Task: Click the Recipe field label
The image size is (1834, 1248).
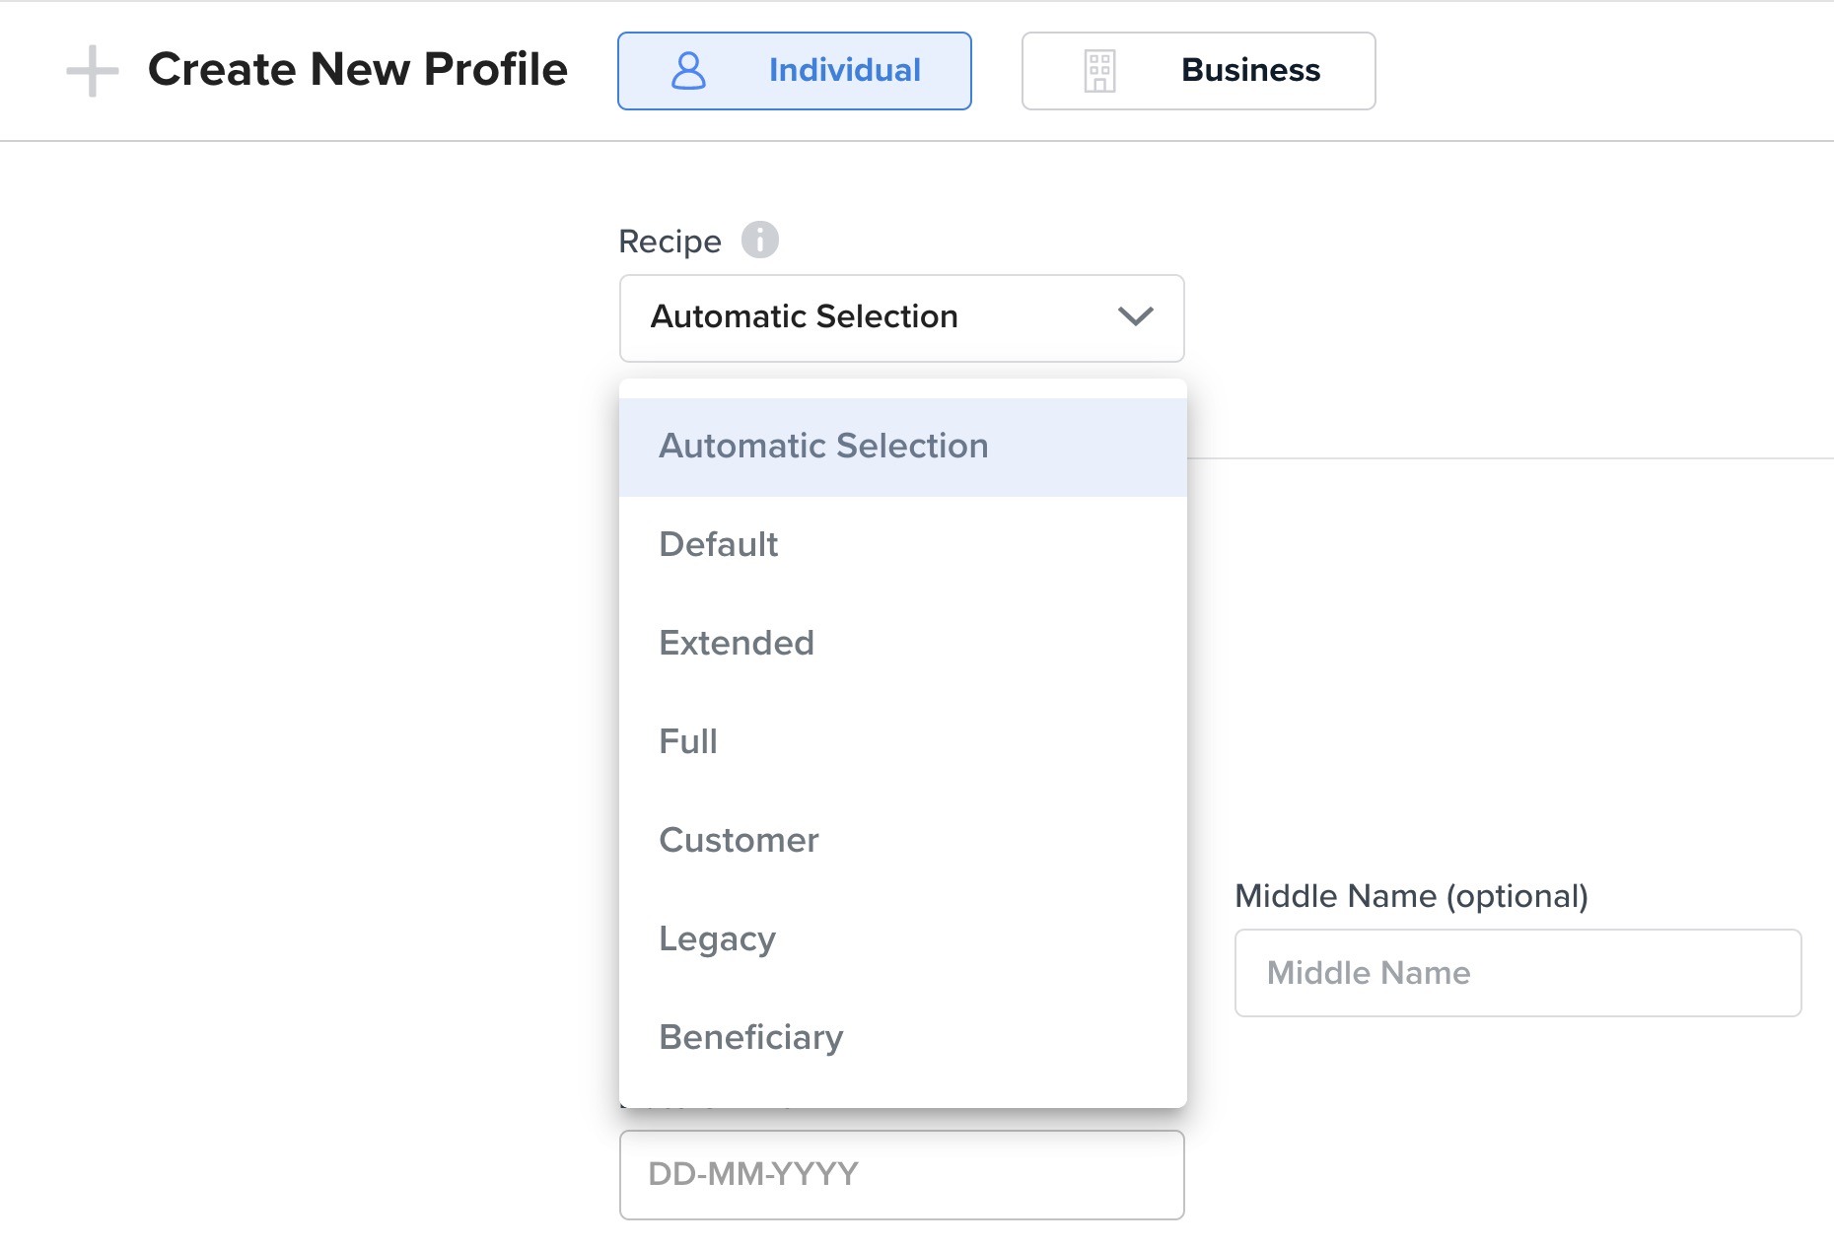Action: tap(670, 242)
